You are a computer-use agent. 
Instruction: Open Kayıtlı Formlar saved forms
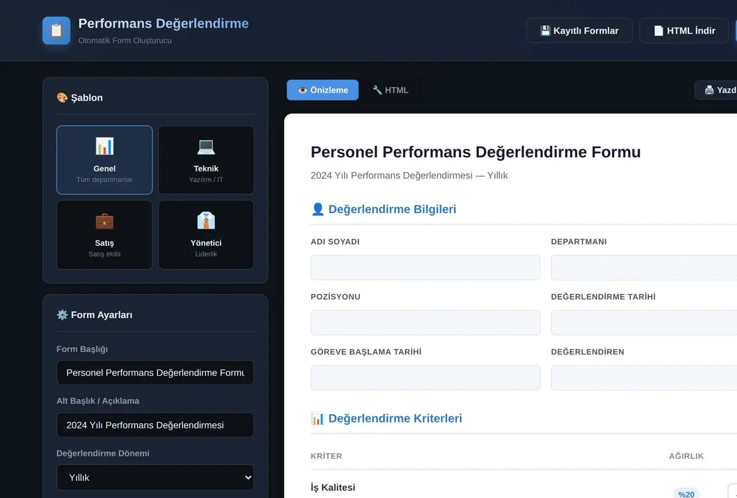click(579, 31)
